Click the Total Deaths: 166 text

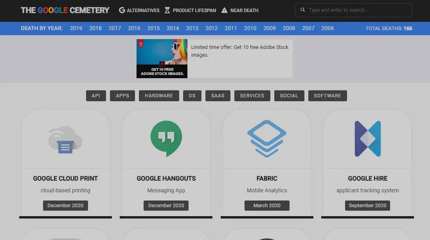tap(389, 28)
